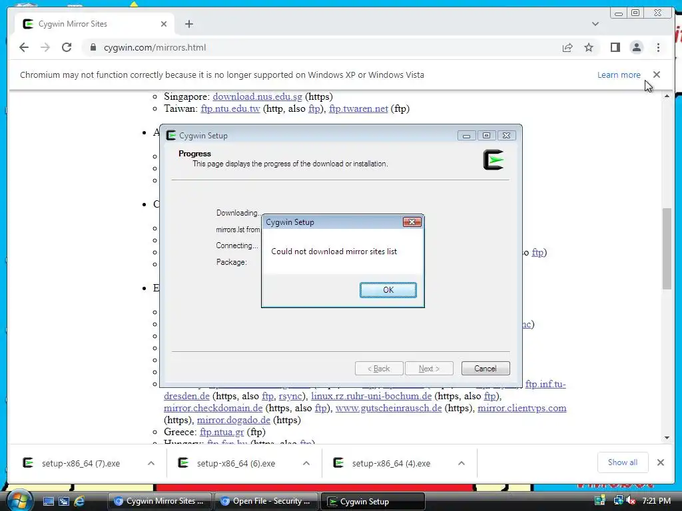The width and height of the screenshot is (682, 511).
Task: Close the Cygwin Mirror Sites tab
Action: point(164,24)
